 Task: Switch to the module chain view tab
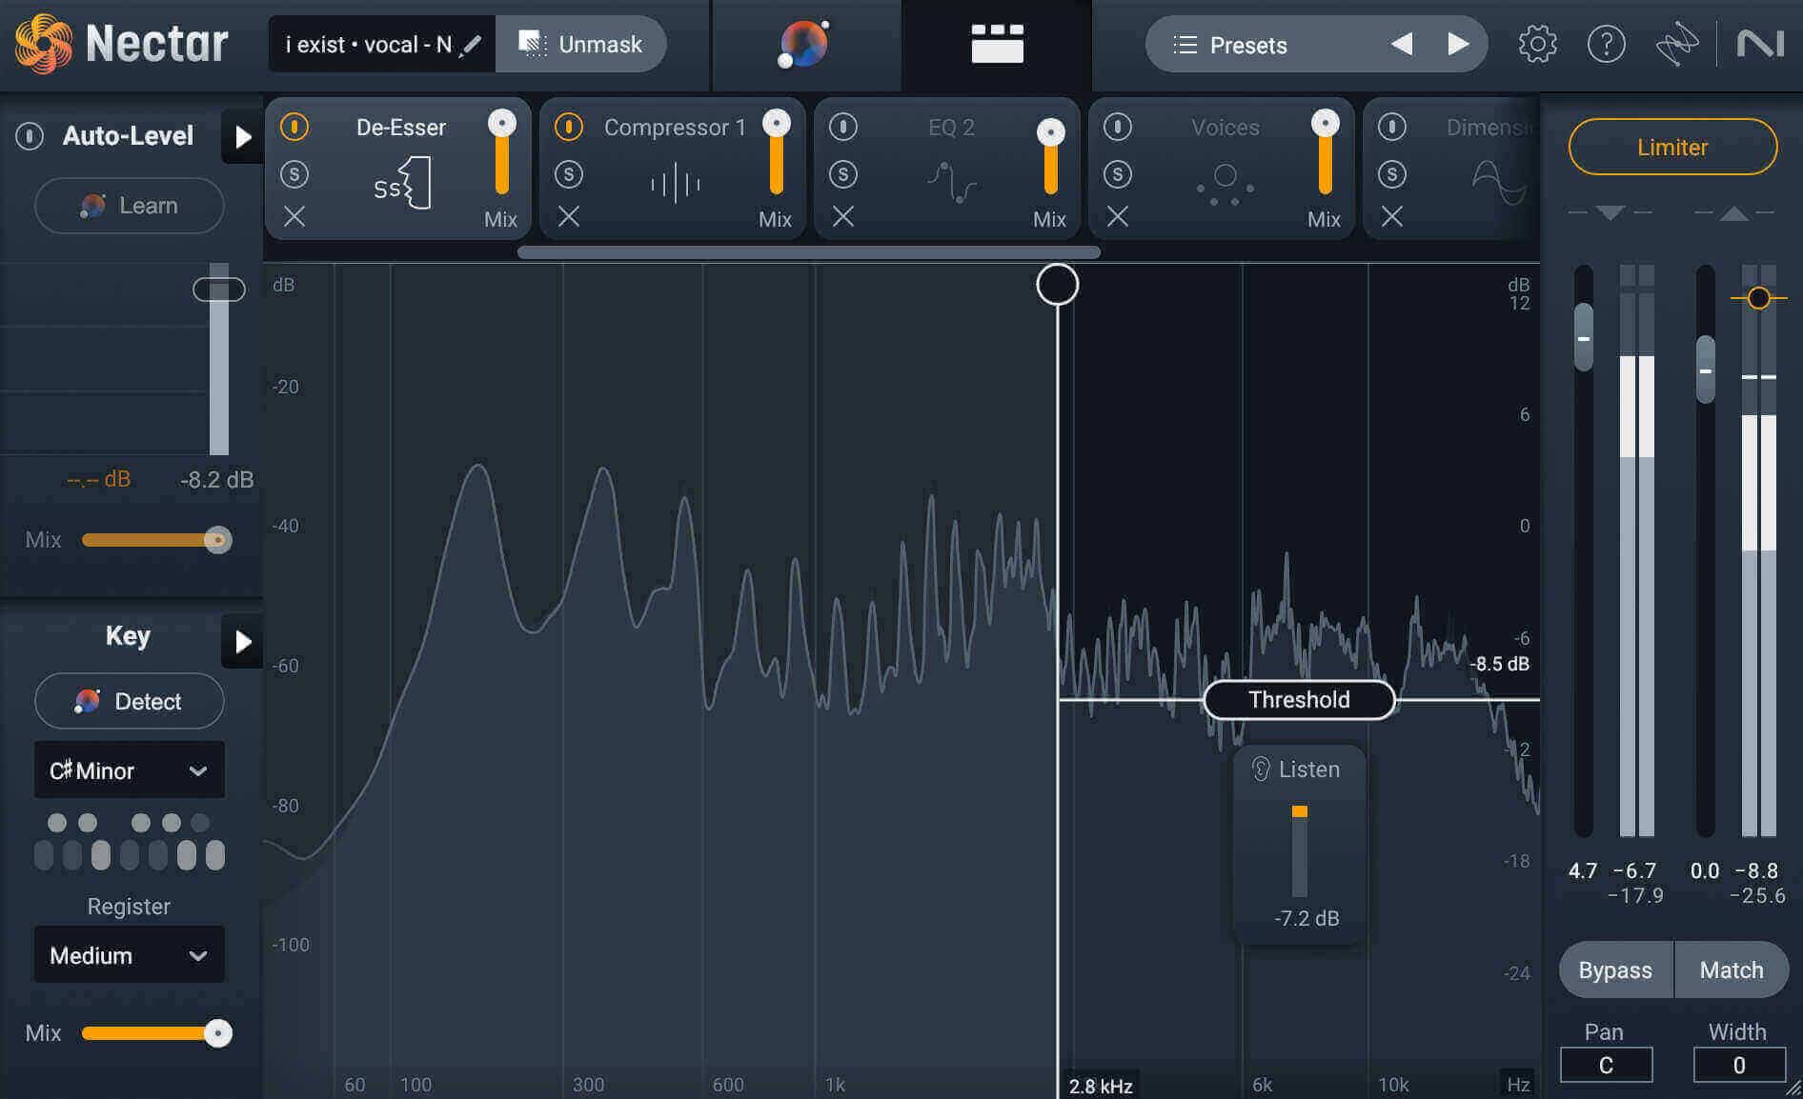[997, 44]
